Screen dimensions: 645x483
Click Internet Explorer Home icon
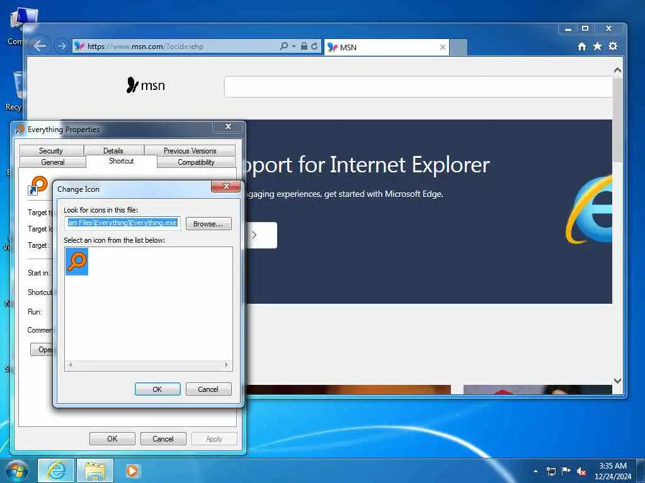pos(581,47)
